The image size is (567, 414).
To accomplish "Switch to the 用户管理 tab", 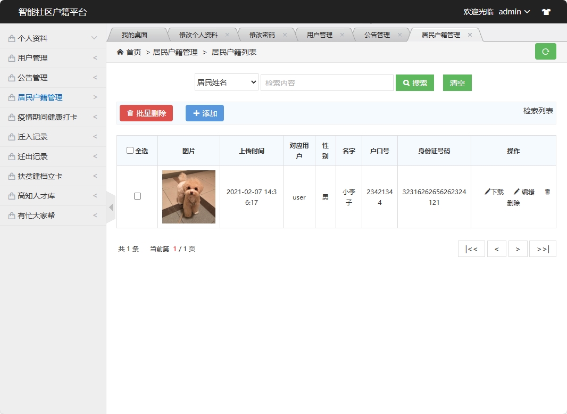I will click(x=319, y=35).
